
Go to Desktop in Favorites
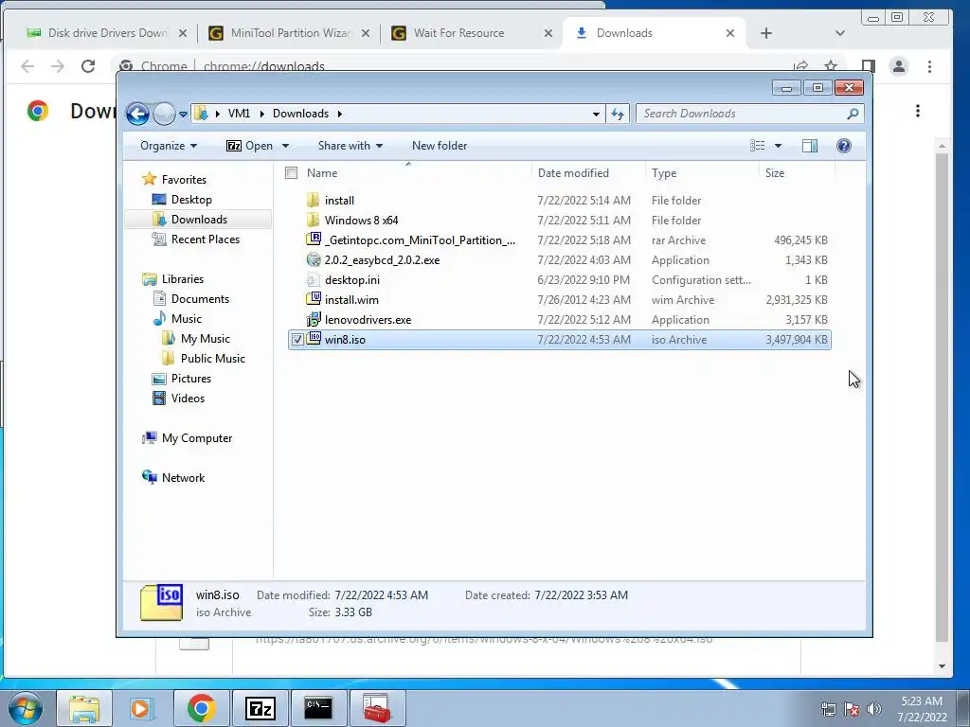pyautogui.click(x=191, y=199)
